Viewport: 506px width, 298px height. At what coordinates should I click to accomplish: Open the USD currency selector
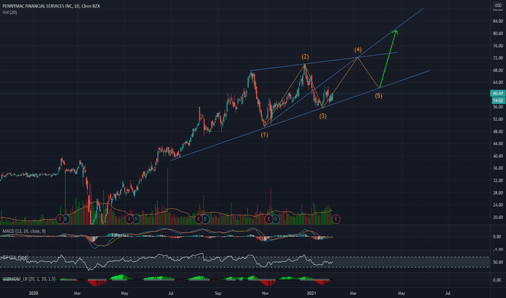pyautogui.click(x=498, y=5)
